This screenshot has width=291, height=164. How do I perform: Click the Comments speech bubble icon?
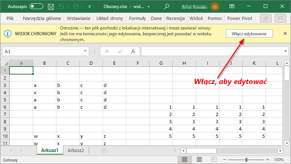[x=280, y=18]
